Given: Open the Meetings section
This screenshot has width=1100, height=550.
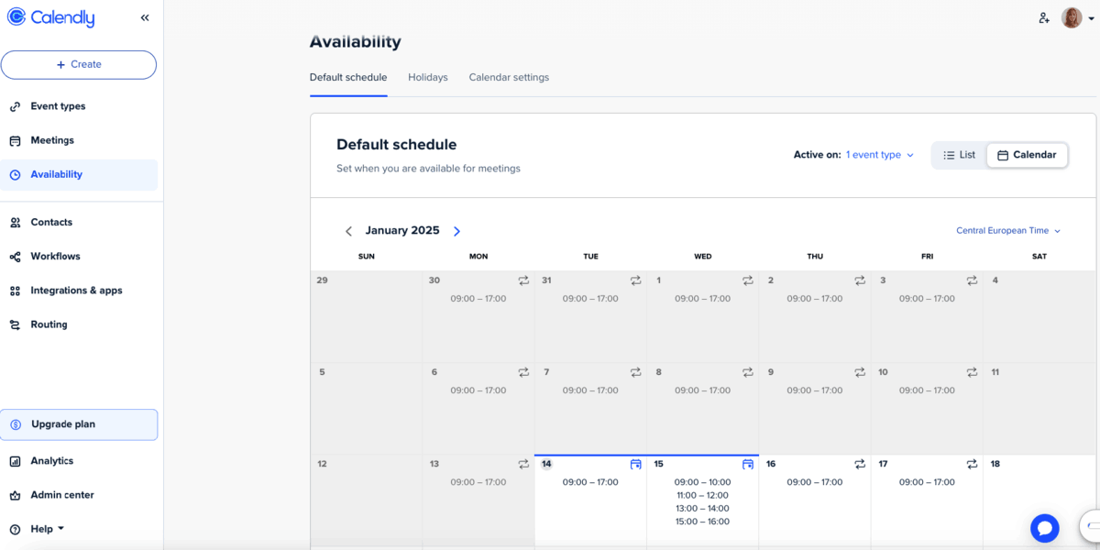Looking at the screenshot, I should pyautogui.click(x=53, y=139).
